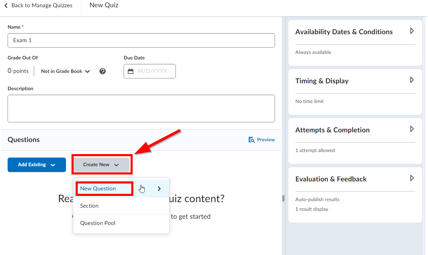Expand the Availability Dates & Conditions section
The width and height of the screenshot is (428, 255).
[412, 31]
